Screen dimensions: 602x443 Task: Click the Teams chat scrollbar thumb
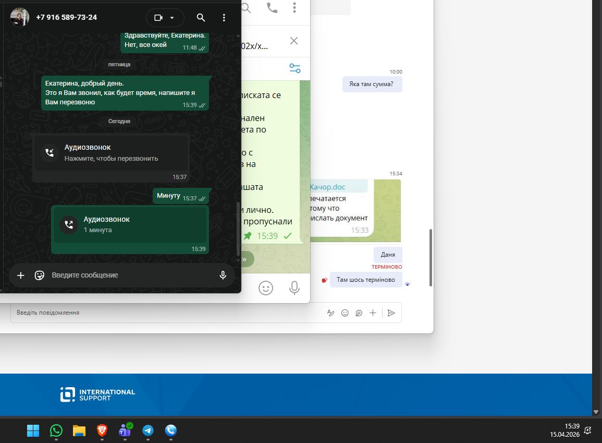(431, 258)
